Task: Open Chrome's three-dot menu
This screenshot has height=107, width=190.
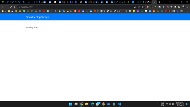Action: pyautogui.click(x=187, y=7)
